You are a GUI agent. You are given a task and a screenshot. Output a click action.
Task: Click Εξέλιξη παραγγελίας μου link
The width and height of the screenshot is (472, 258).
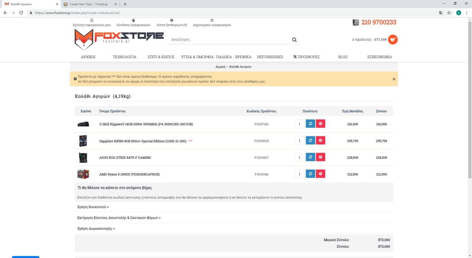92,23
